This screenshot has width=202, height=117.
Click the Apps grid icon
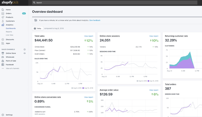[x=3, y=43]
